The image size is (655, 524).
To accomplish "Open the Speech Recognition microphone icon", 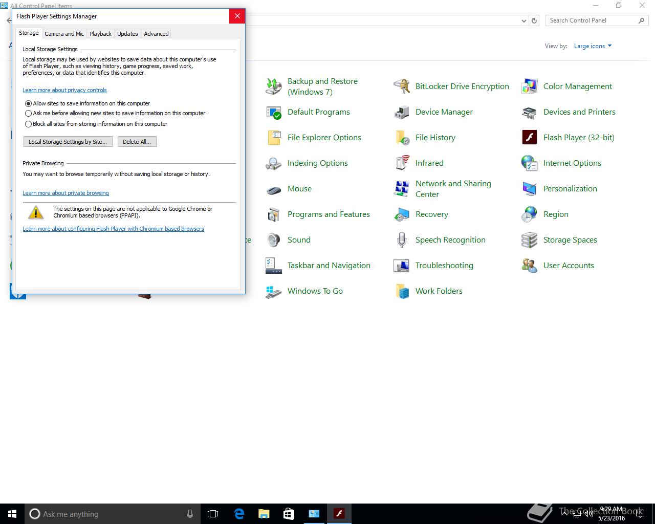I will pos(402,240).
